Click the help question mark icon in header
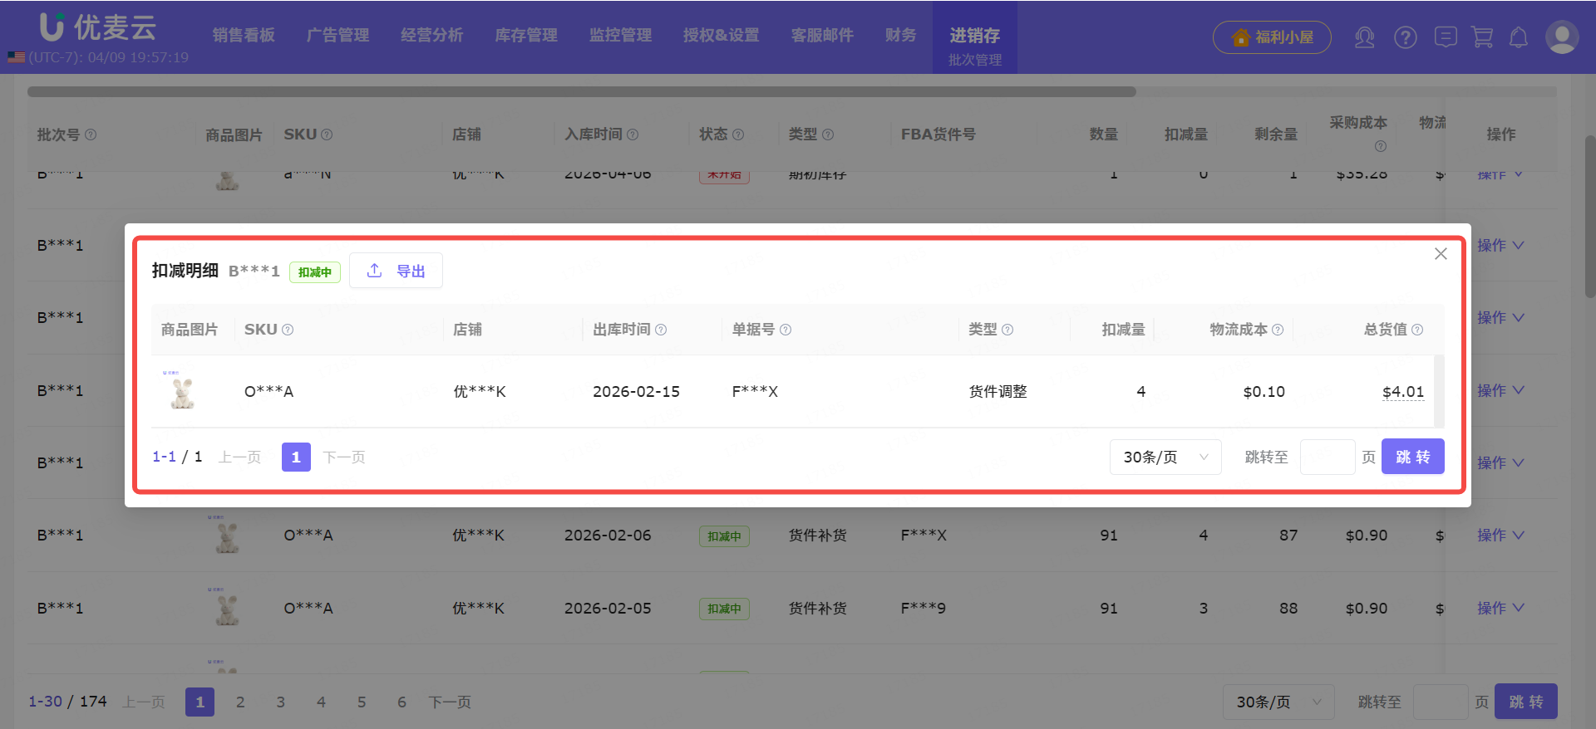Viewport: 1596px width, 729px height. pyautogui.click(x=1406, y=37)
